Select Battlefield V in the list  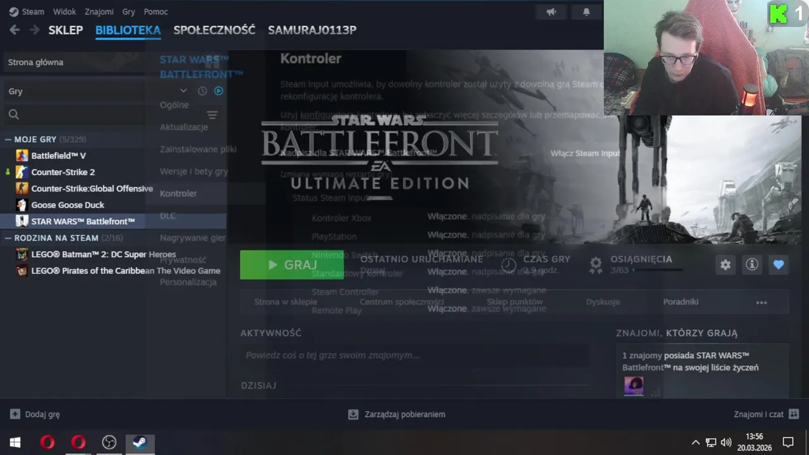pos(58,155)
